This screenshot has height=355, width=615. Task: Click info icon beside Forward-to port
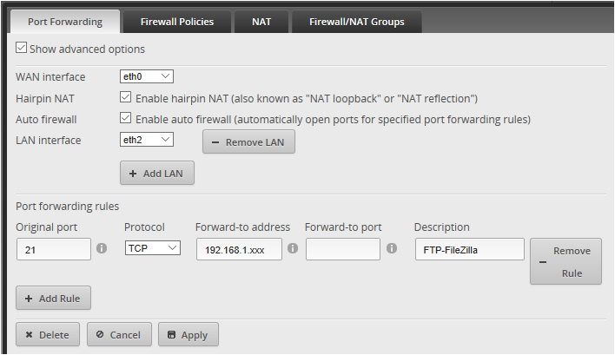tap(392, 248)
